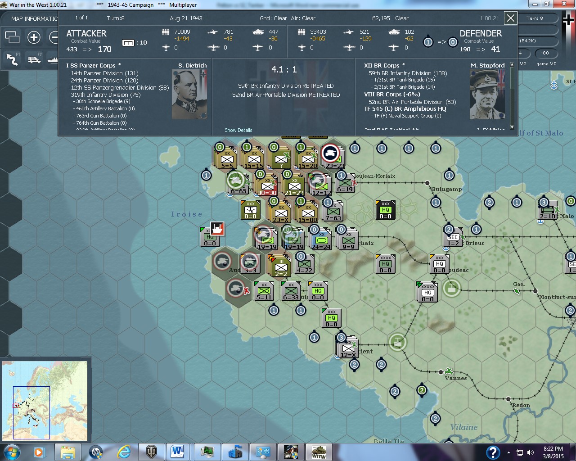The image size is (576, 461).
Task: Select "319th Infantry Division (75)"
Action: click(x=106, y=95)
